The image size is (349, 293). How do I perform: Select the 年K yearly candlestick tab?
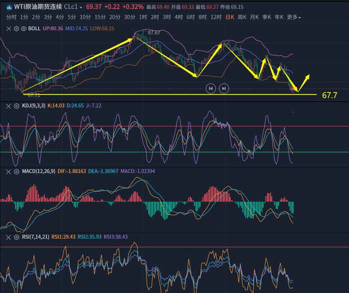coord(279,17)
